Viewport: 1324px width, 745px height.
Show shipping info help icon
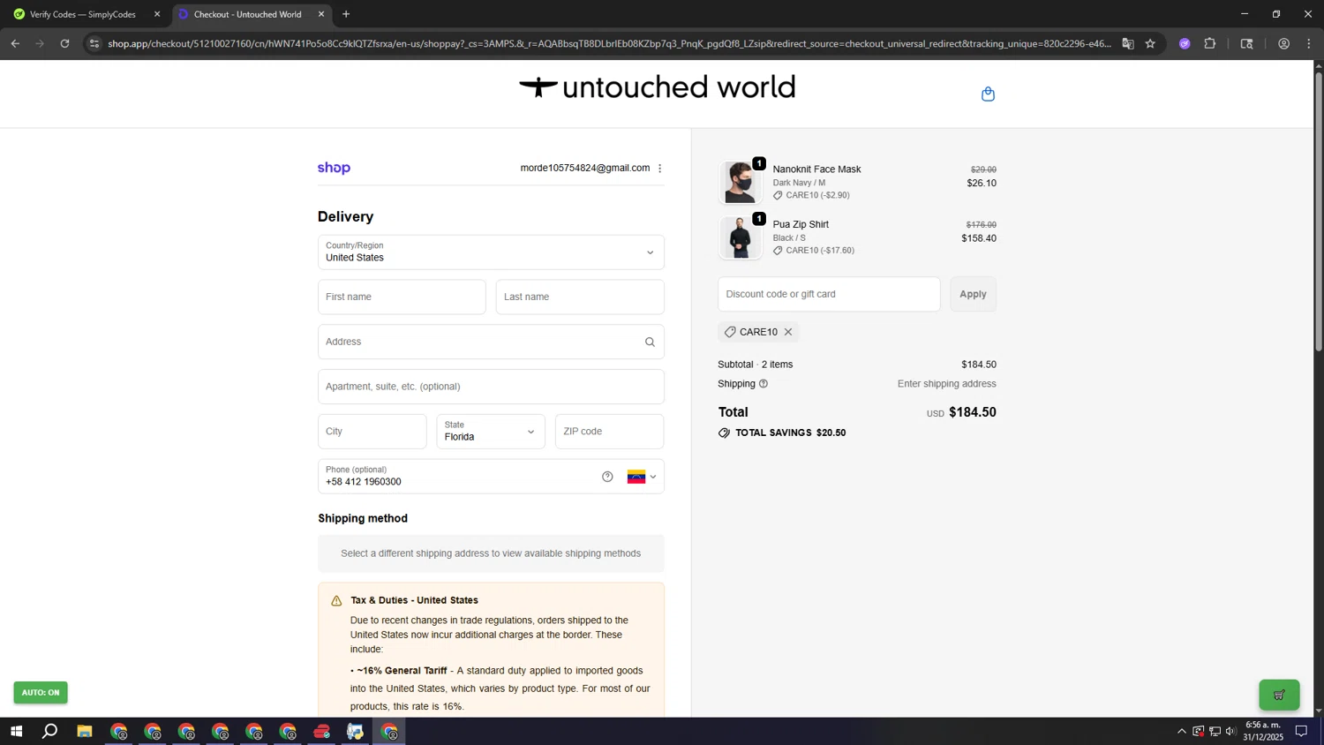[764, 384]
